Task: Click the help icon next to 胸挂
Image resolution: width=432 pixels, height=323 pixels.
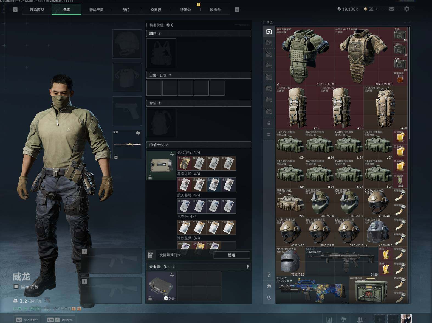Action: pyautogui.click(x=160, y=34)
